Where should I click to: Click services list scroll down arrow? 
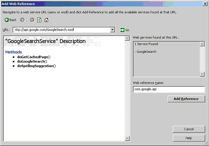(202, 74)
